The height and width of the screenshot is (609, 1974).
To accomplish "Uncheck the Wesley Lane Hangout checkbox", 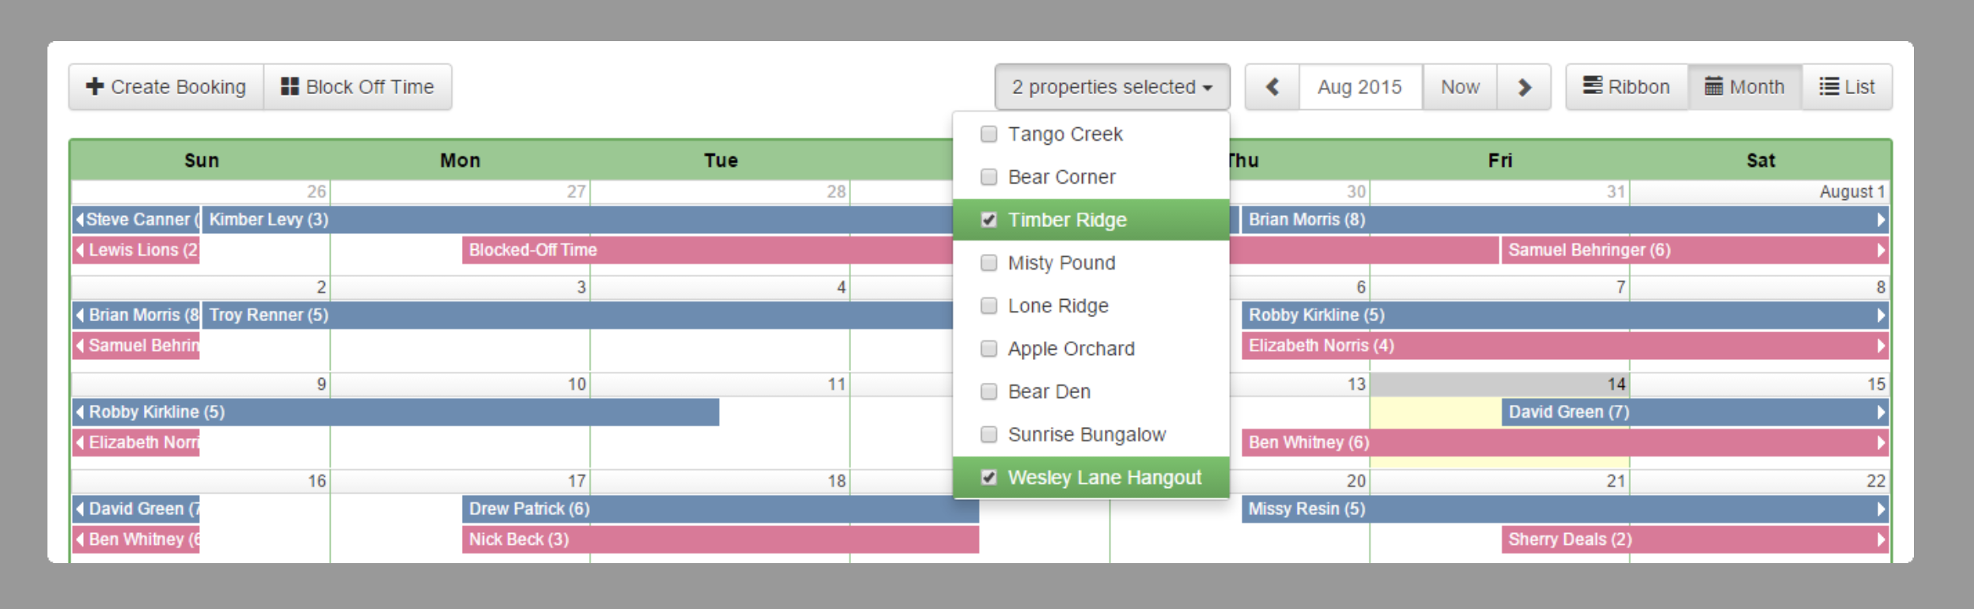I will (989, 477).
